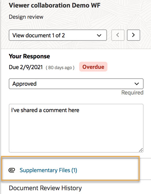Click the "80 days ago" label
151x194 pixels.
pos(60,67)
